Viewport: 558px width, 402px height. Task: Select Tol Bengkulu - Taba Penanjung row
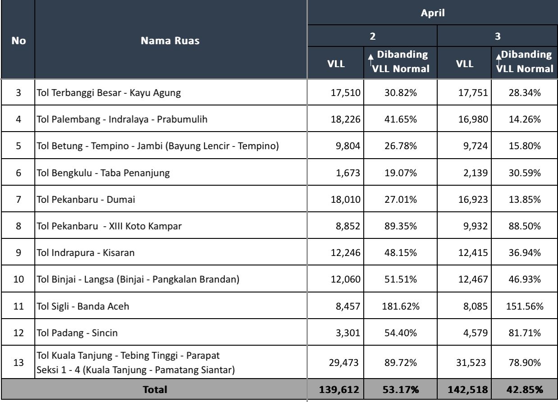(103, 173)
